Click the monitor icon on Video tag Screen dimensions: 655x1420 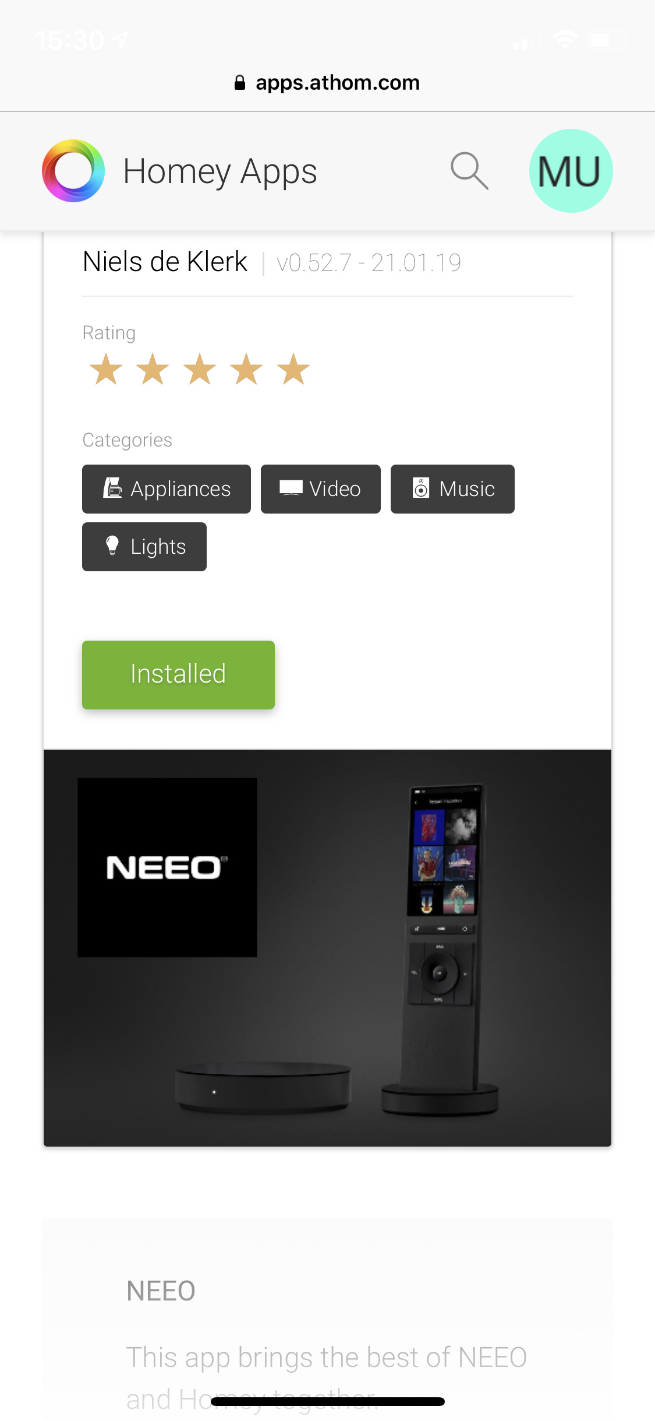click(291, 488)
